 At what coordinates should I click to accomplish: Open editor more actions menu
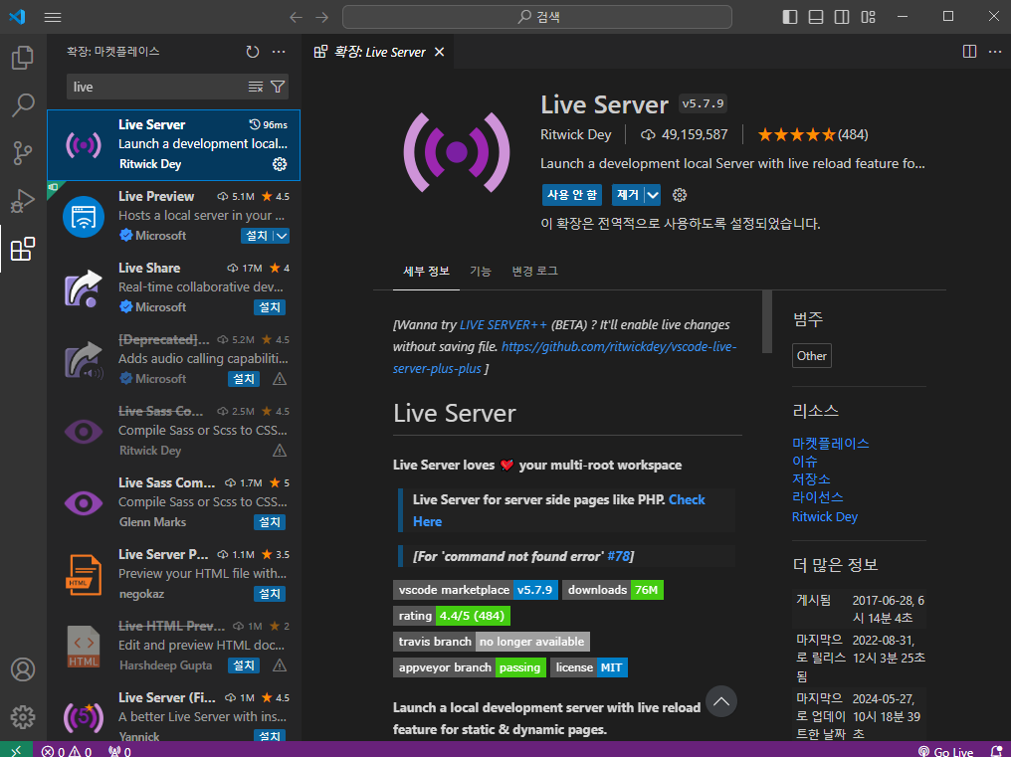click(995, 52)
